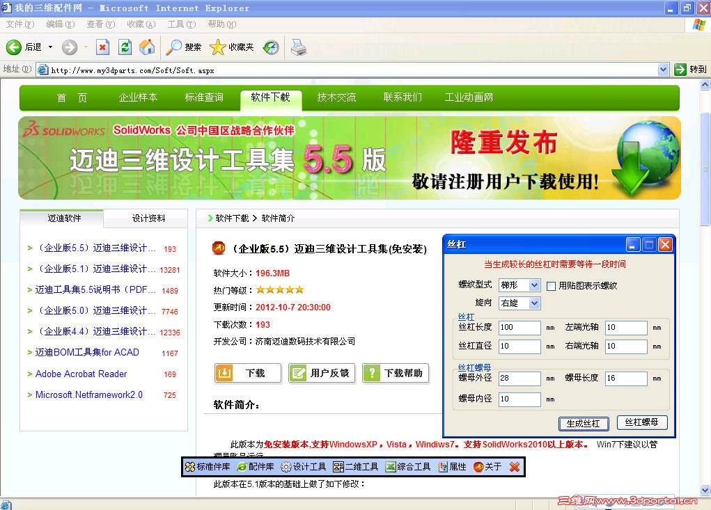Click the page scrollbar down arrow
The image size is (711, 510).
click(x=705, y=491)
